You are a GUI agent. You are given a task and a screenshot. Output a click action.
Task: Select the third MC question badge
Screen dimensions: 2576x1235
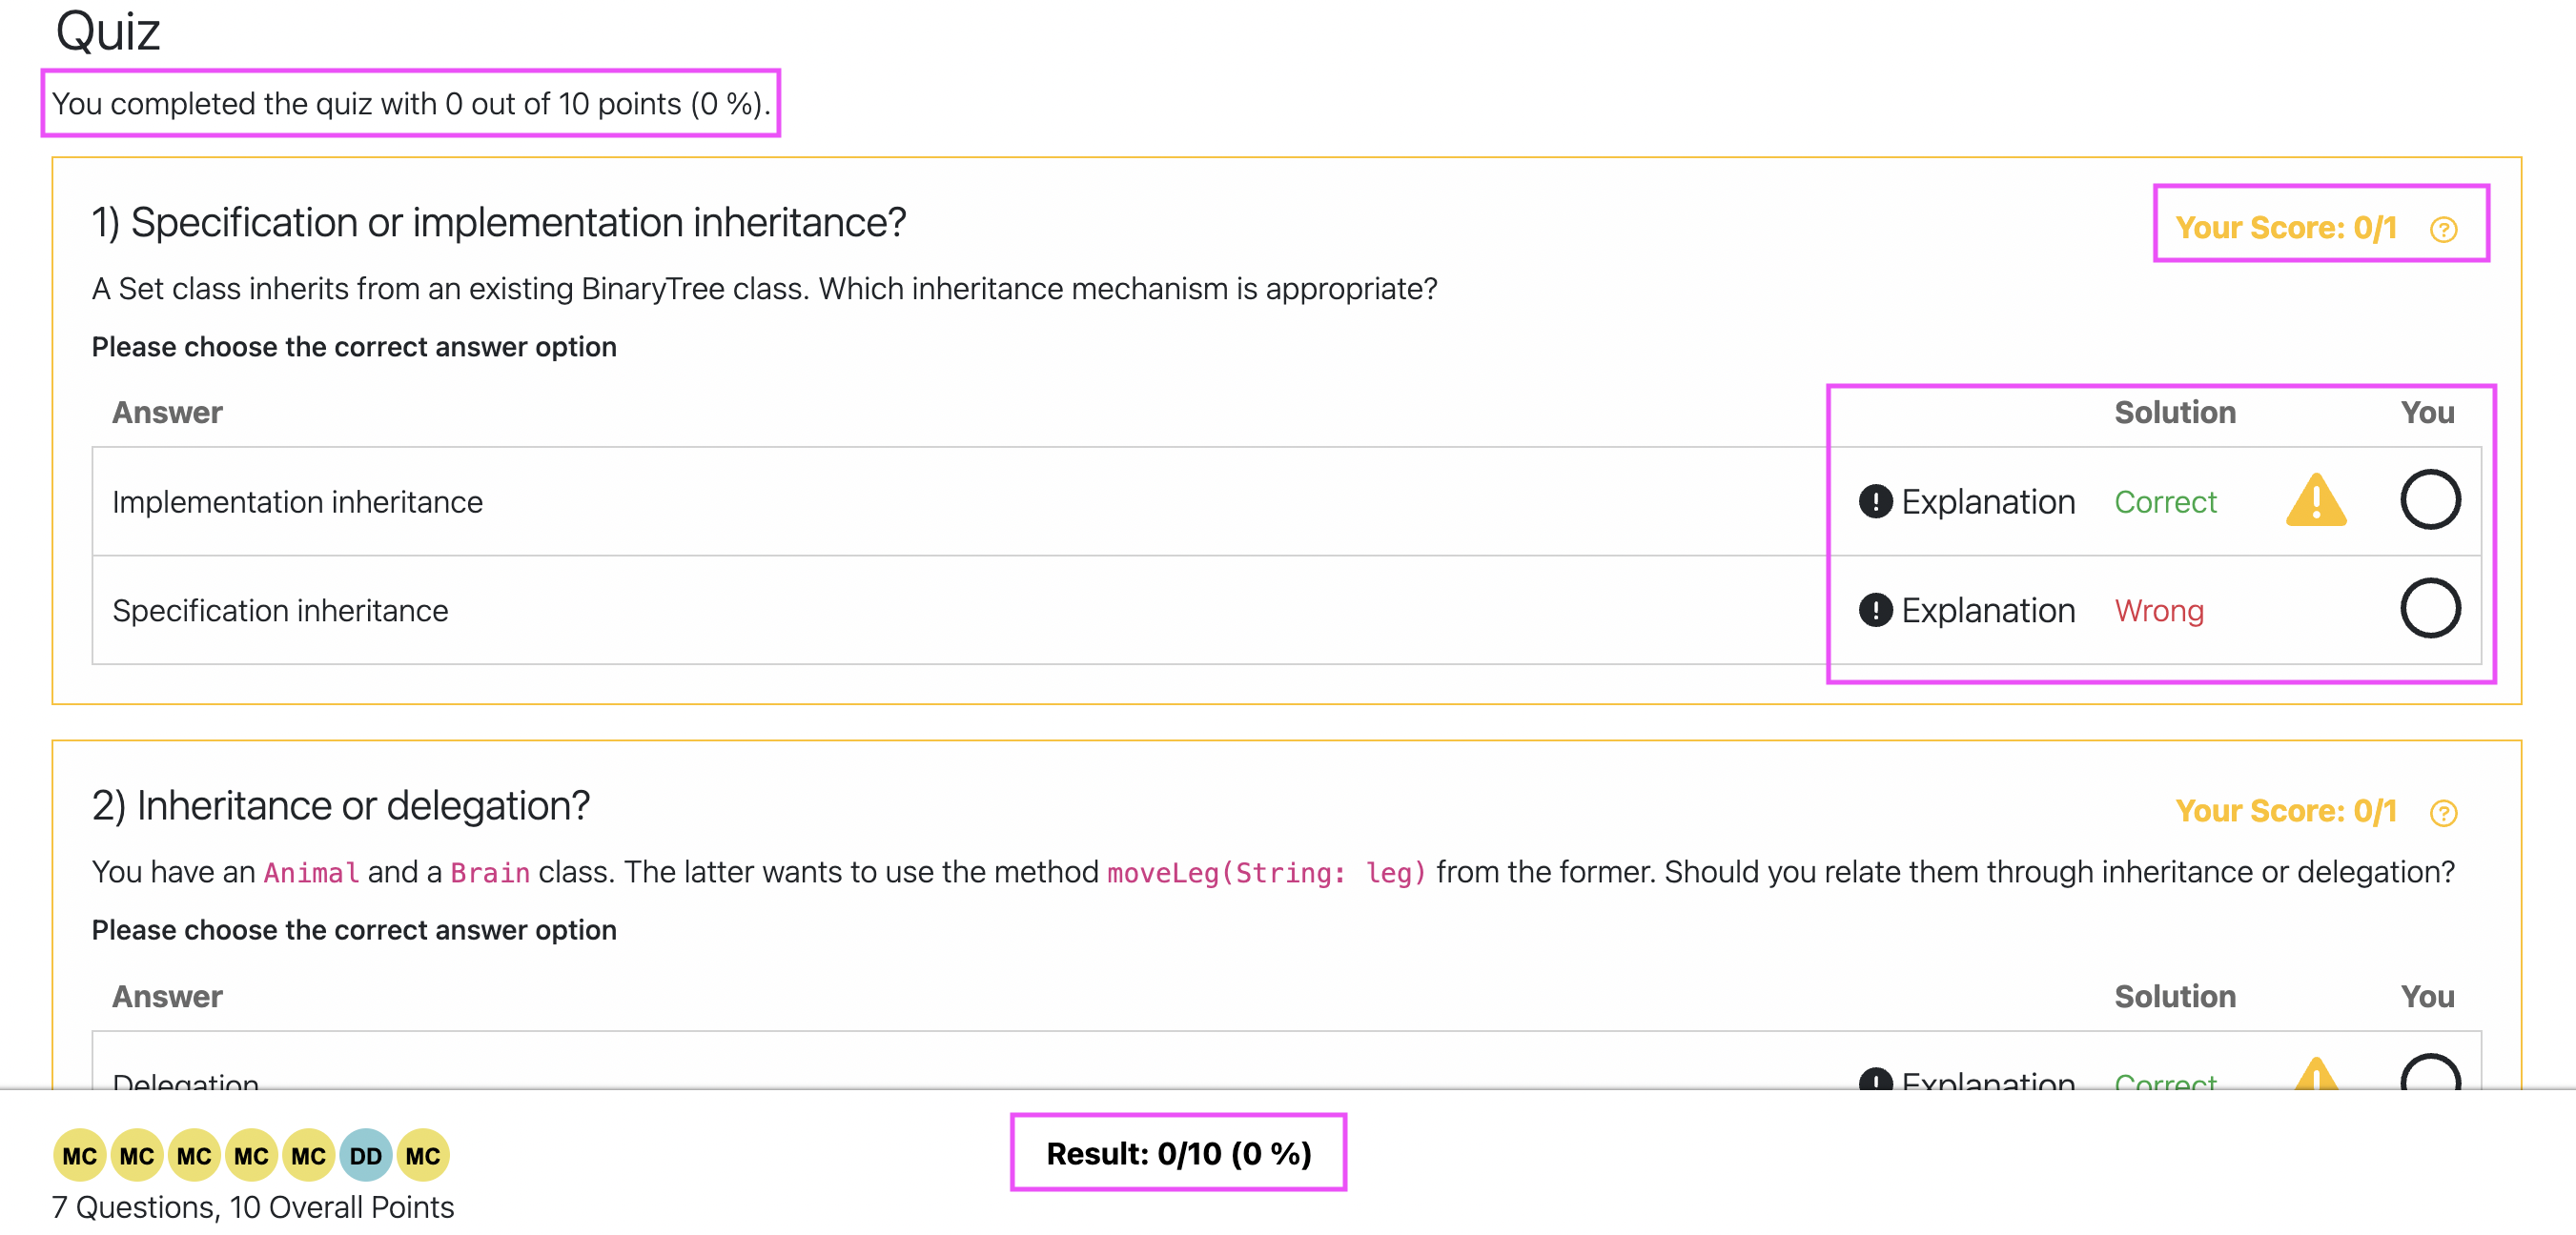[193, 1155]
